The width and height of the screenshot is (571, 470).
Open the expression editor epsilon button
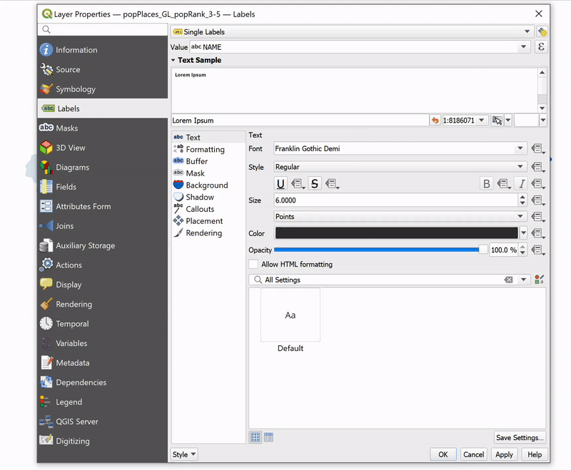pos(541,47)
